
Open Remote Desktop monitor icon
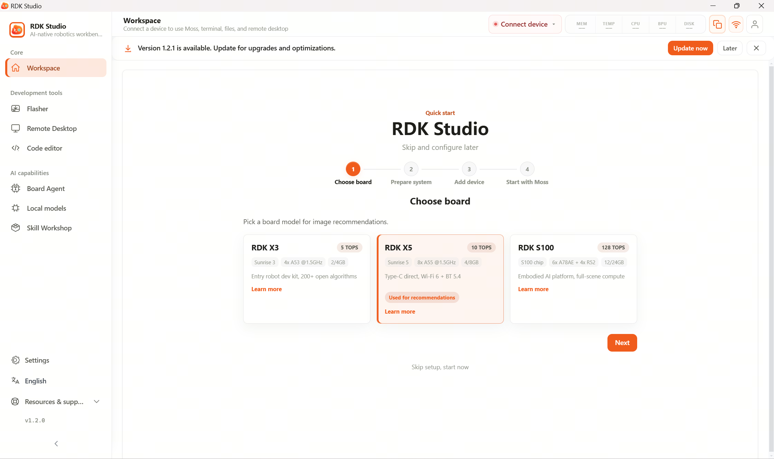click(16, 128)
